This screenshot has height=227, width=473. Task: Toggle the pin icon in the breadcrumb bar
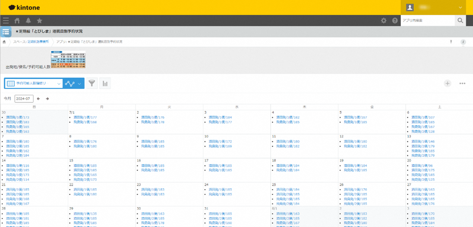[451, 42]
